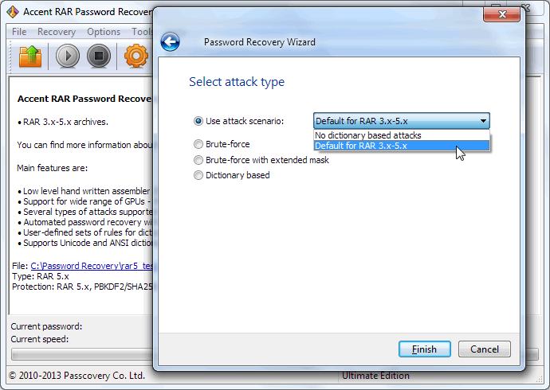Select the Use attack scenario radio button
Viewport: 550px width, 390px height.
click(198, 121)
